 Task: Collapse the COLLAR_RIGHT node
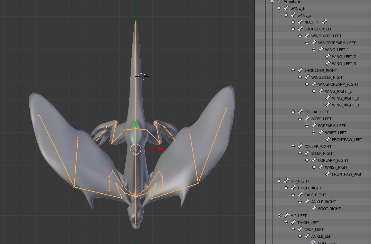point(293,146)
